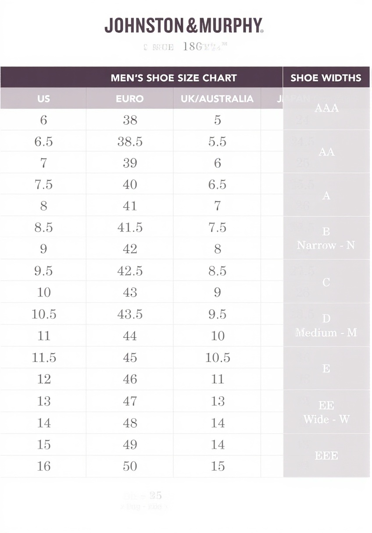Image resolution: width=372 pixels, height=533 pixels.
Task: Choose the EEE shoe width
Action: (x=326, y=455)
